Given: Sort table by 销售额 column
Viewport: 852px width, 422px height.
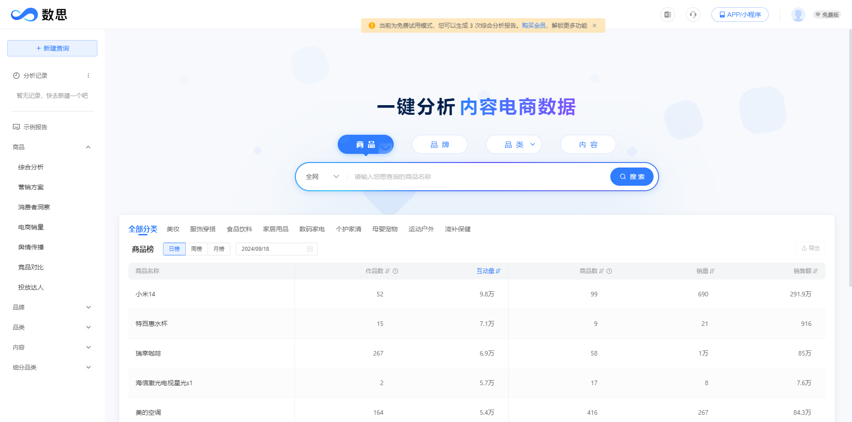Looking at the screenshot, I should [x=806, y=271].
